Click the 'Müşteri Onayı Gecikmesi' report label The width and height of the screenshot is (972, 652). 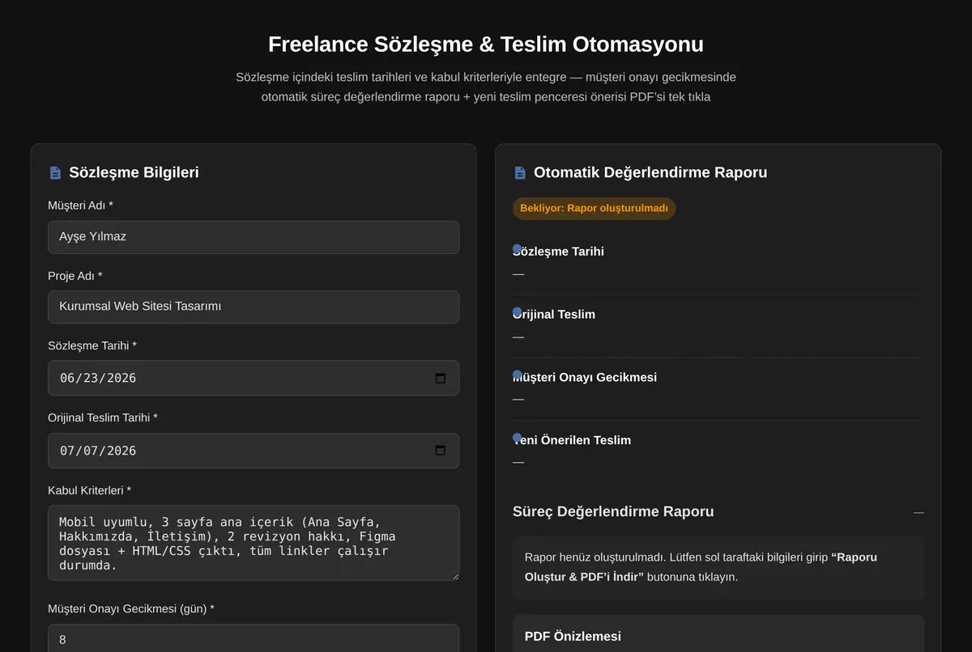tap(585, 377)
